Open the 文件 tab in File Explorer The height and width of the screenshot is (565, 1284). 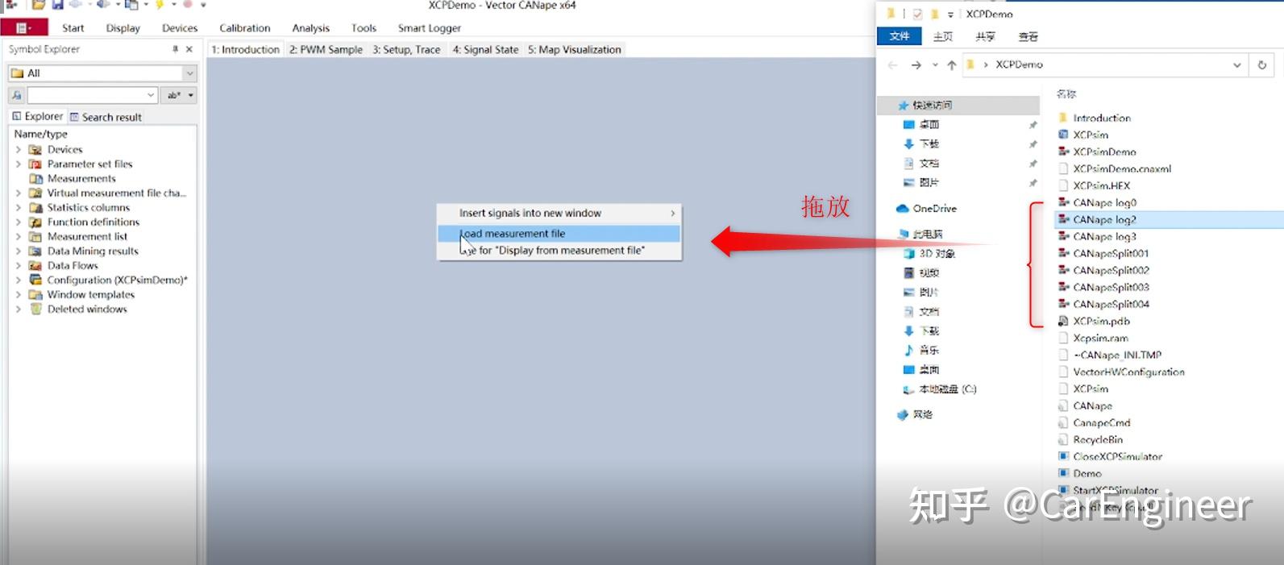tap(900, 36)
